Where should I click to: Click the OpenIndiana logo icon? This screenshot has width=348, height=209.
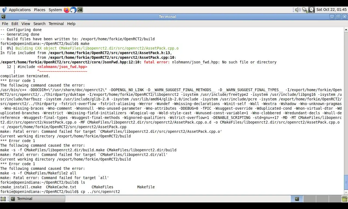pyautogui.click(x=4, y=10)
